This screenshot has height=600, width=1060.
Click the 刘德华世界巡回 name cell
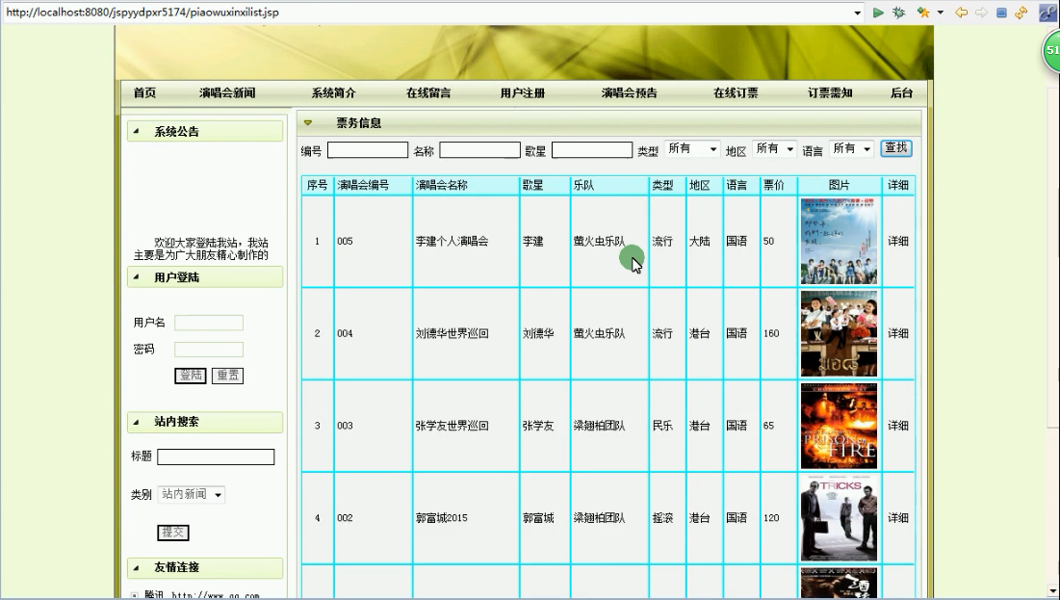point(466,333)
